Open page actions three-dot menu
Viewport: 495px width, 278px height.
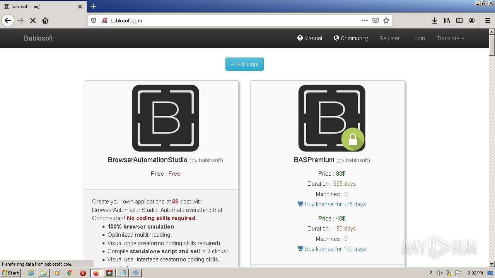(365, 20)
